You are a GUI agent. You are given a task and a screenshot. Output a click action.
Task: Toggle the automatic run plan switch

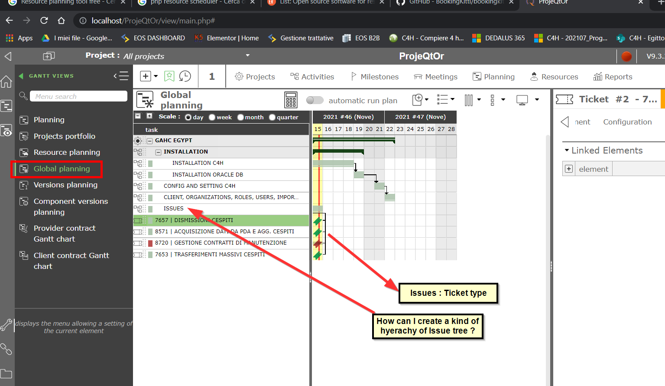click(x=315, y=100)
